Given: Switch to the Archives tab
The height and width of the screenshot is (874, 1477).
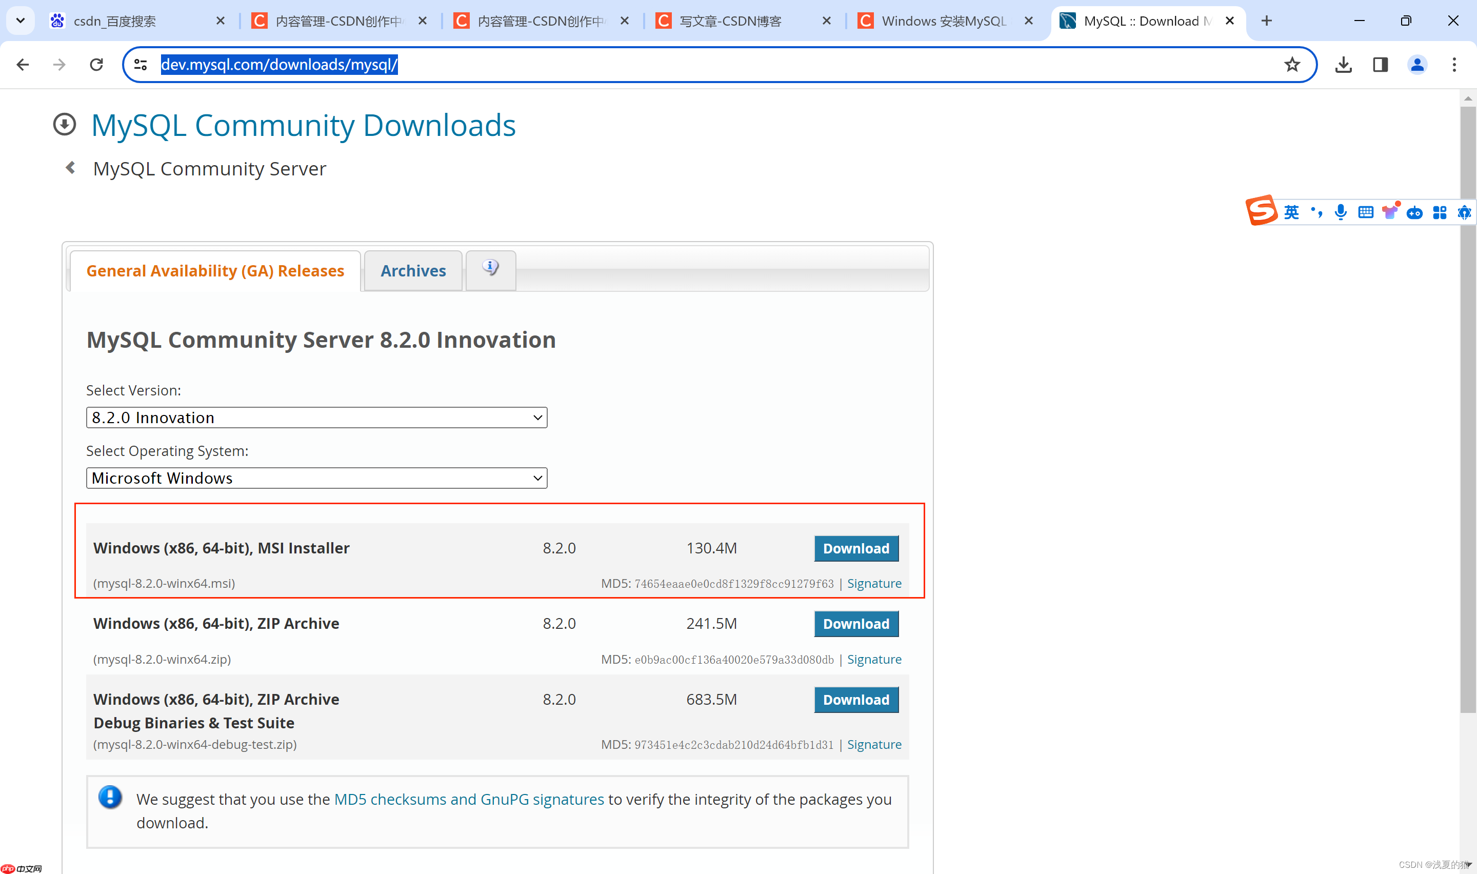Looking at the screenshot, I should pos(413,270).
